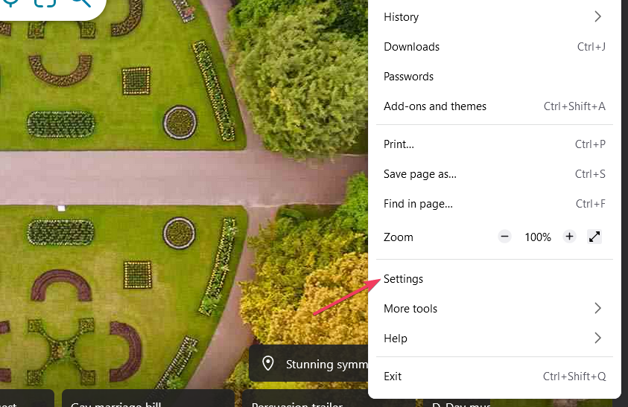This screenshot has width=628, height=407.
Task: Open Passwords from the menu
Action: point(494,77)
